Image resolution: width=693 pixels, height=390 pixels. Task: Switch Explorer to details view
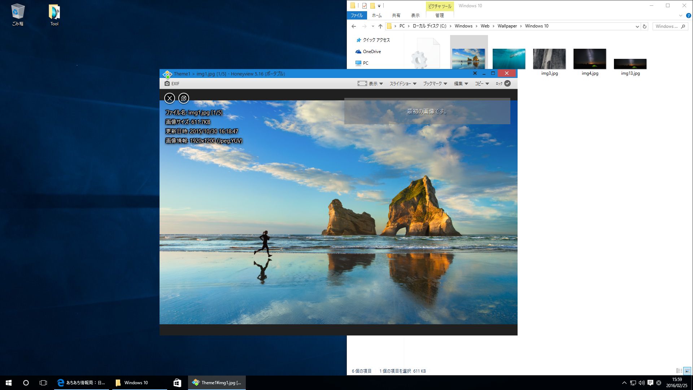pyautogui.click(x=679, y=371)
